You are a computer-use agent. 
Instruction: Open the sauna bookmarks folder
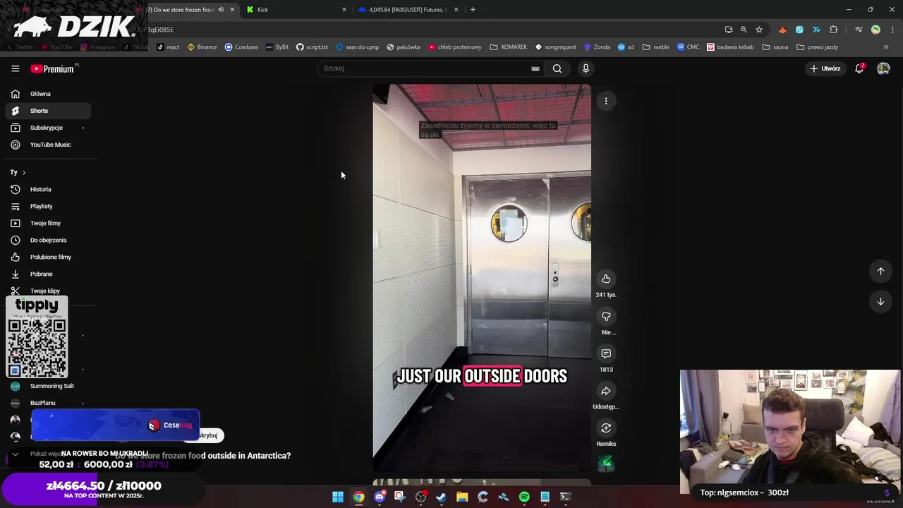pyautogui.click(x=775, y=47)
